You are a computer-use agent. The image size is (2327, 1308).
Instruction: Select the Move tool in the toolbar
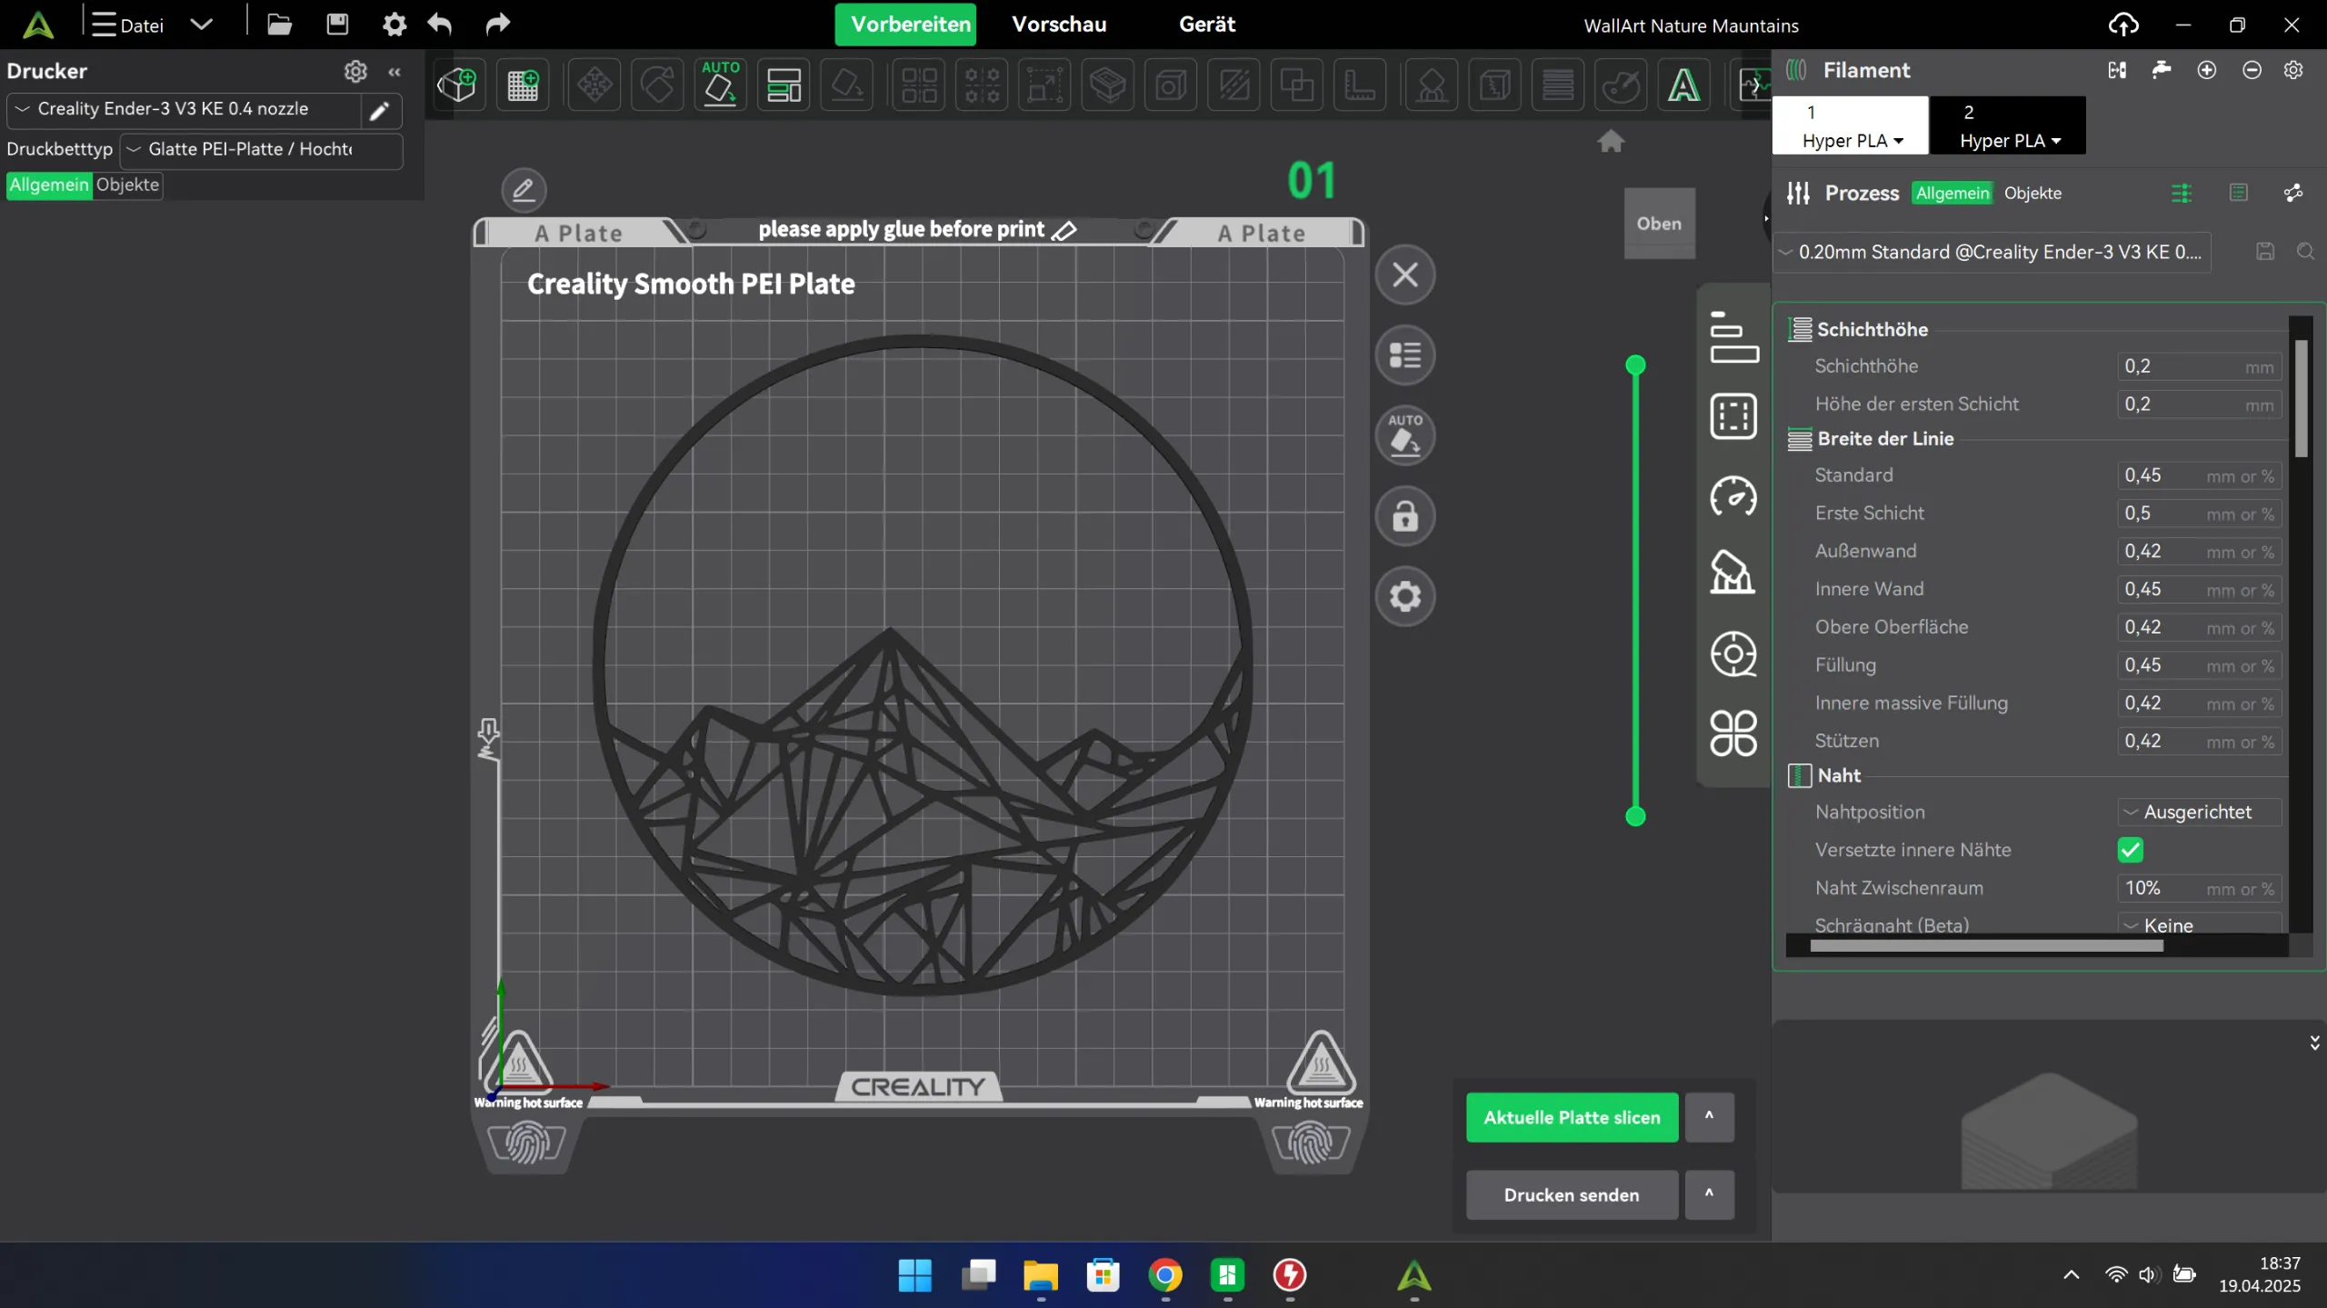click(594, 85)
